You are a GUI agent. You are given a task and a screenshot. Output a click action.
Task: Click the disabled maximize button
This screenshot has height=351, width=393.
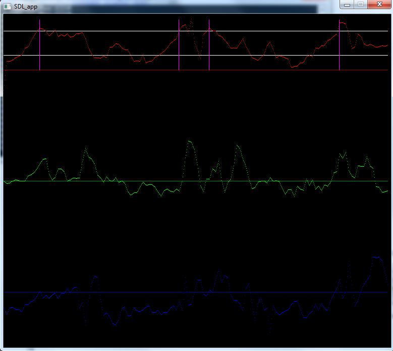click(361, 4)
